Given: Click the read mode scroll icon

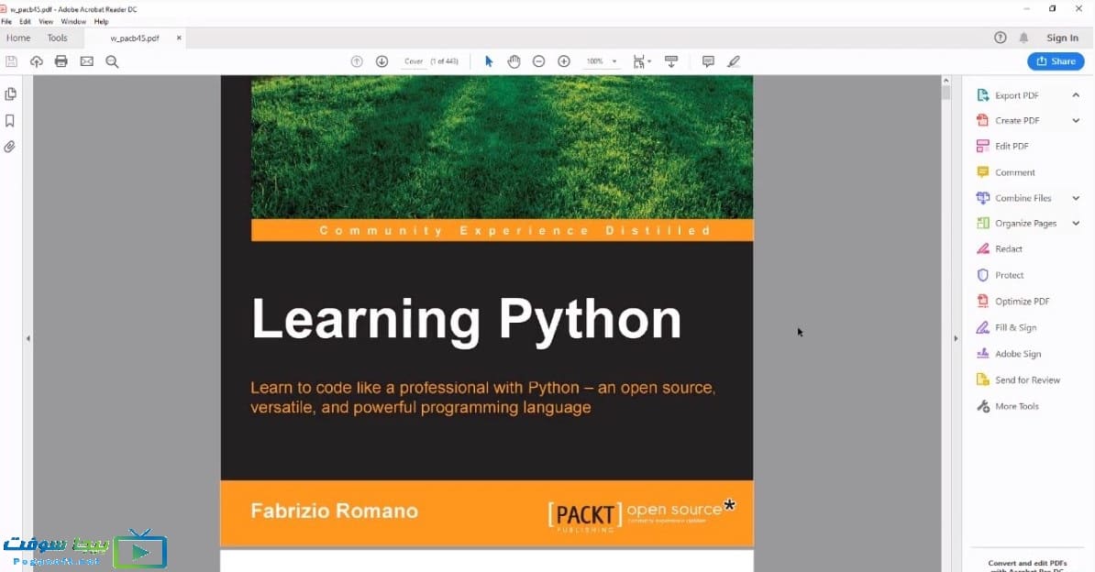Looking at the screenshot, I should click(x=672, y=61).
